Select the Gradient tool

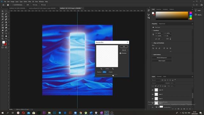tap(3, 28)
